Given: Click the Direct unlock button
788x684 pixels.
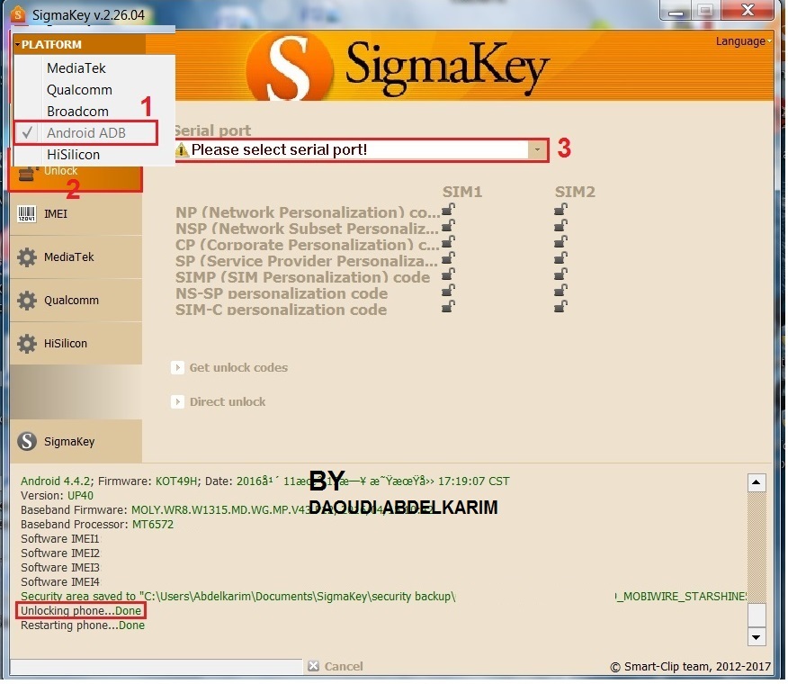Looking at the screenshot, I should (x=219, y=401).
